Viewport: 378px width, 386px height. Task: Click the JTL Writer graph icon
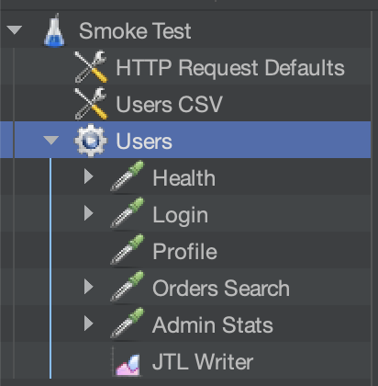pos(128,361)
